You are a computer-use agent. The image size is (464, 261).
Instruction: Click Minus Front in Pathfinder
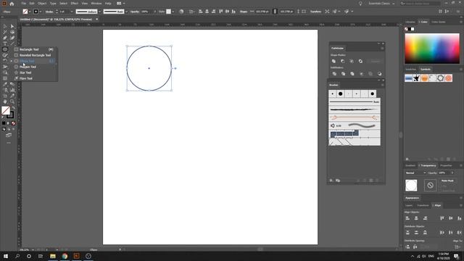point(343,61)
